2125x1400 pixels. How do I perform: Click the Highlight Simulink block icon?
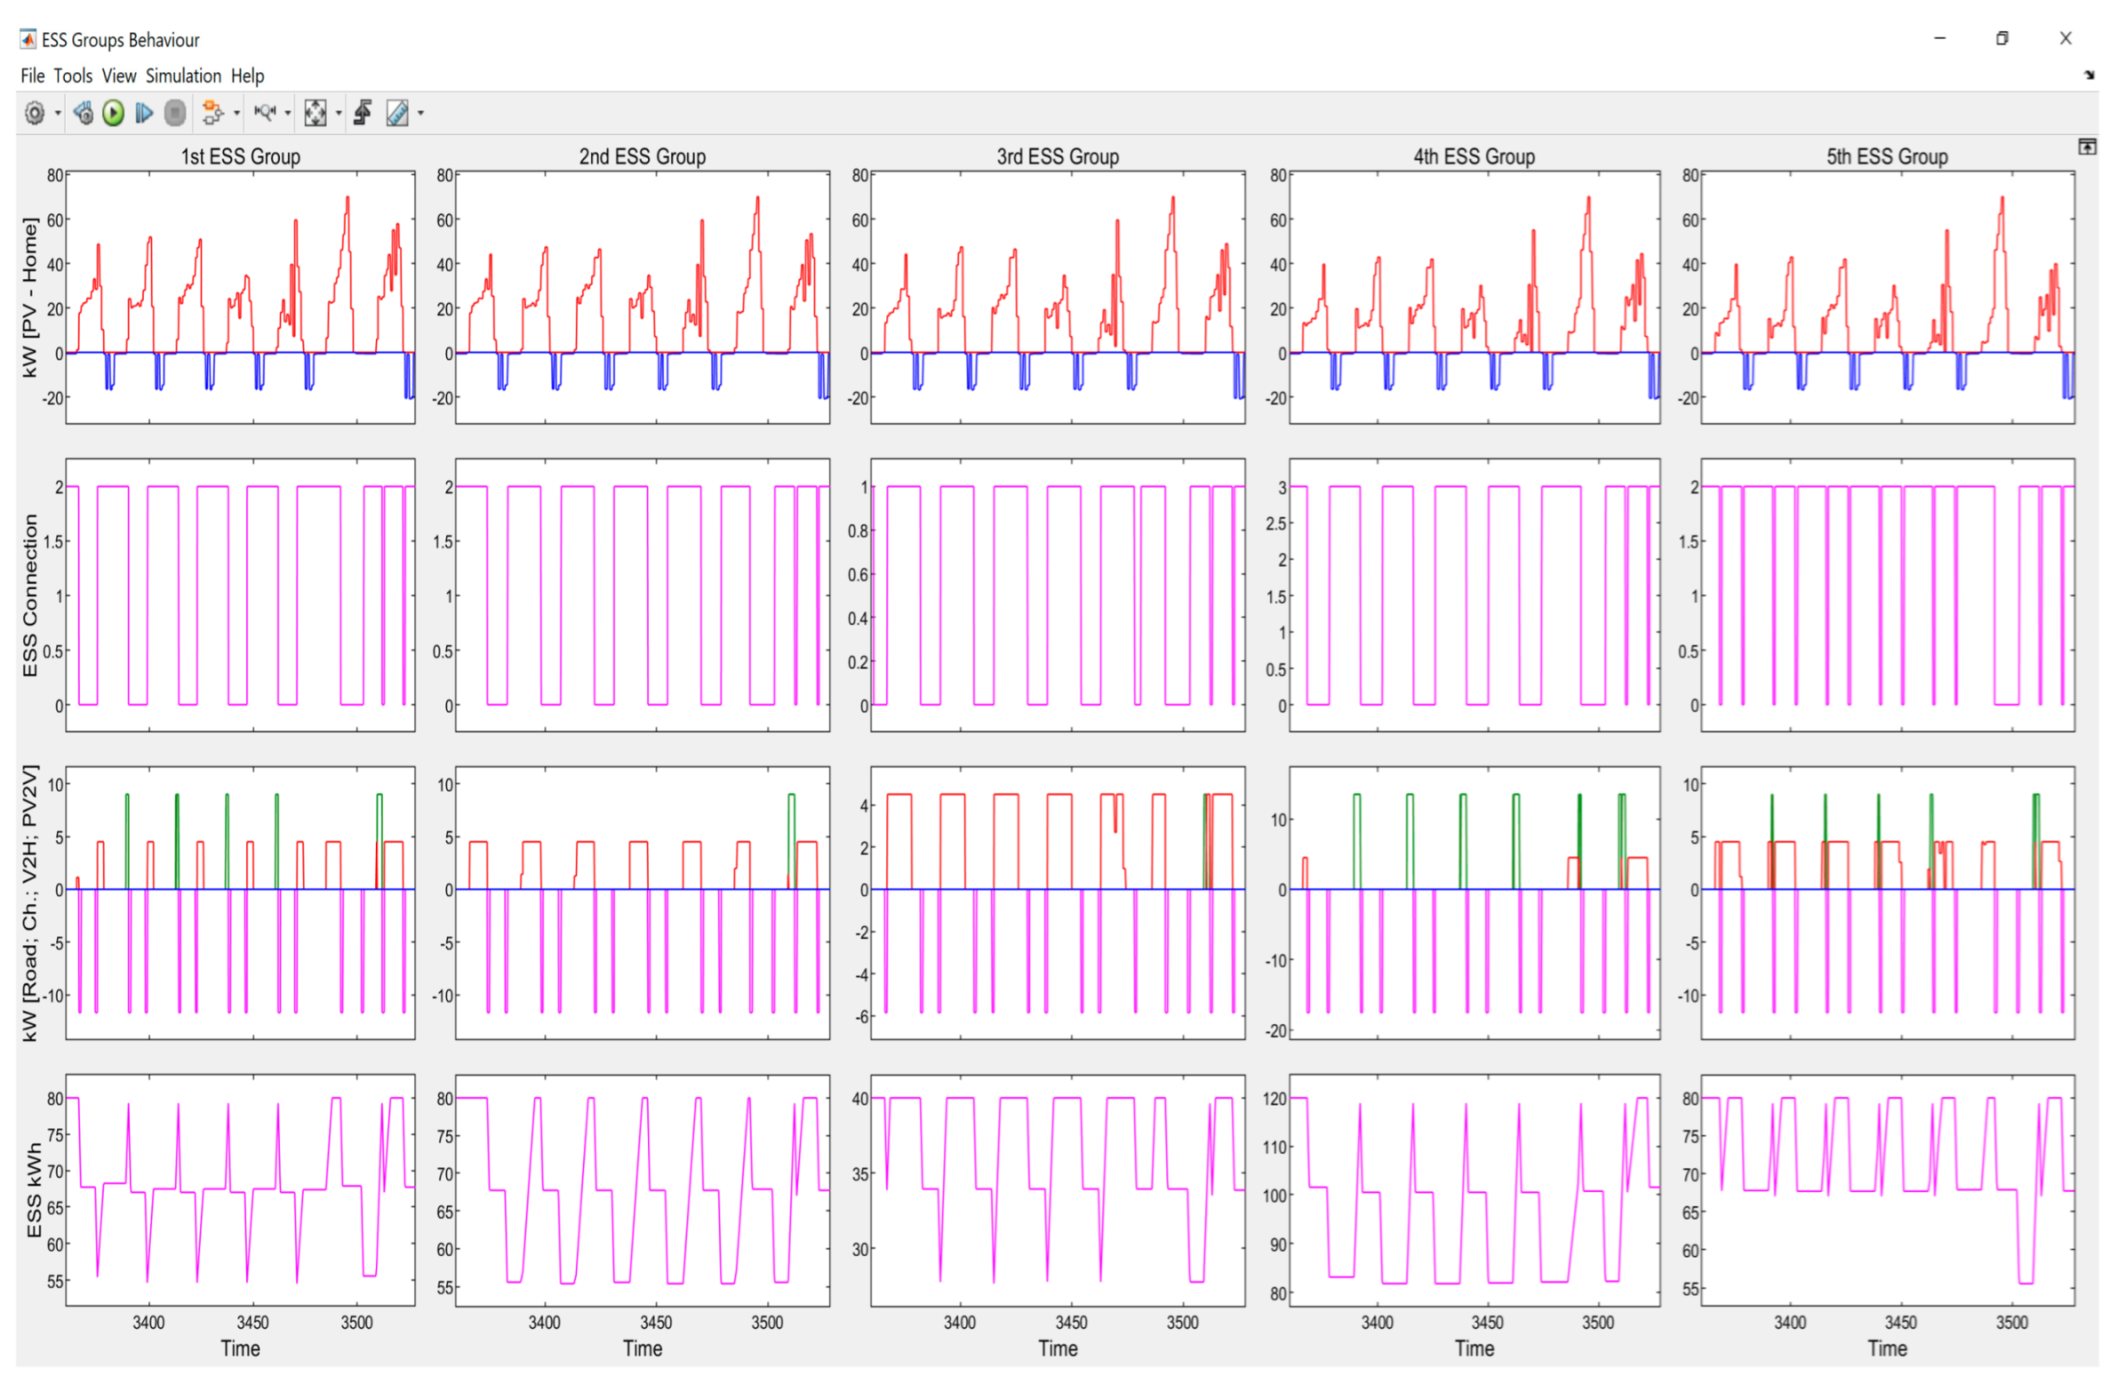click(212, 114)
